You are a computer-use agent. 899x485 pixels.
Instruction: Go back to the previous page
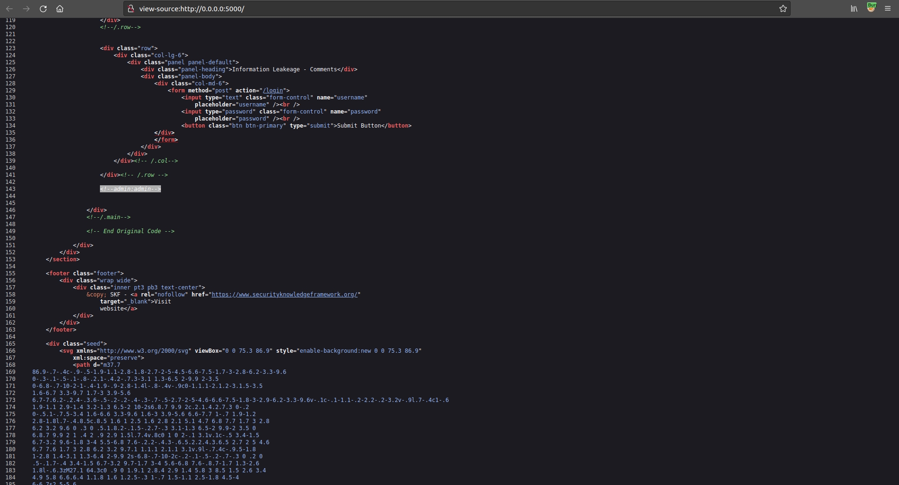[x=9, y=9]
